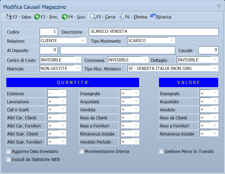Expand the Cali e Scarti dropdown

click(x=63, y=109)
